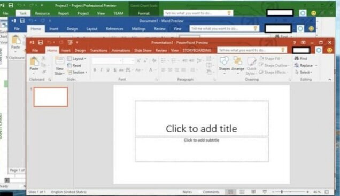Click the Increase Font Size icon

pos(138,61)
